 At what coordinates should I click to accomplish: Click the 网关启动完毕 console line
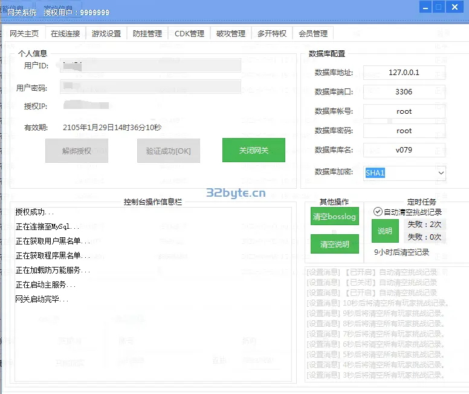(x=42, y=299)
